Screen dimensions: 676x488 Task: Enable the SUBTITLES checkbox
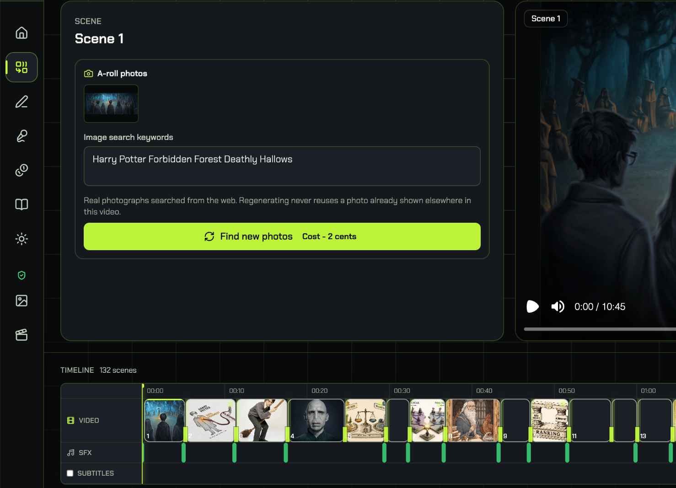[70, 473]
